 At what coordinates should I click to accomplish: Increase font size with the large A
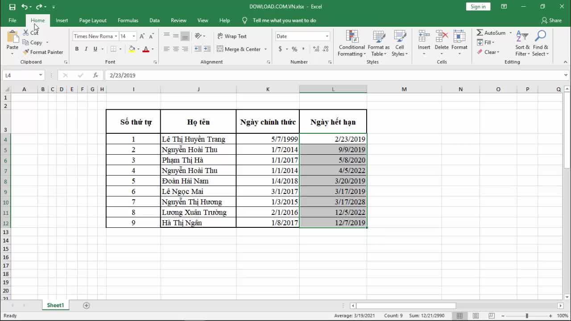pyautogui.click(x=142, y=36)
